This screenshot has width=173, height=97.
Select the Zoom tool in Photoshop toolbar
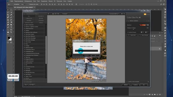11,32
